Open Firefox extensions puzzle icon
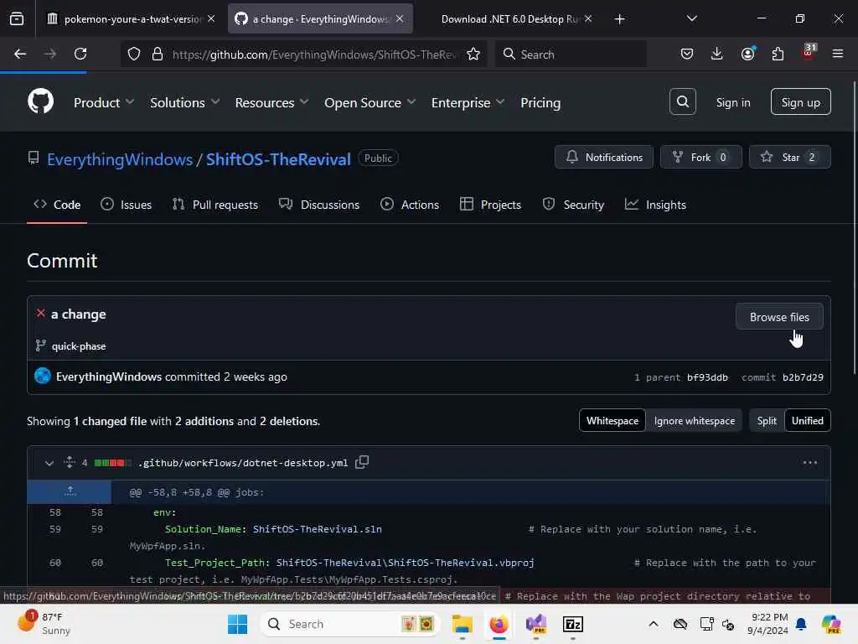 (778, 54)
